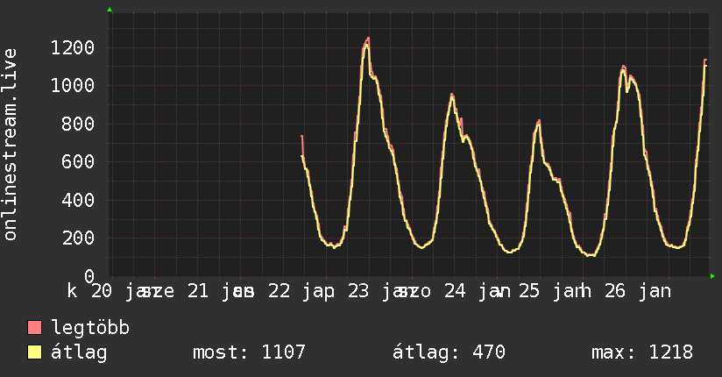The width and height of the screenshot is (722, 377).
Task: Click the 600 y-axis label
Action: (78, 162)
